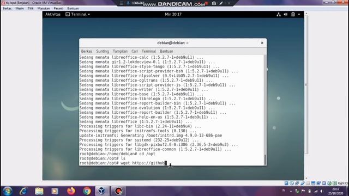The width and height of the screenshot is (349, 196).
Task: Open VirtualBox Bantuan menu
Action: click(x=73, y=8)
